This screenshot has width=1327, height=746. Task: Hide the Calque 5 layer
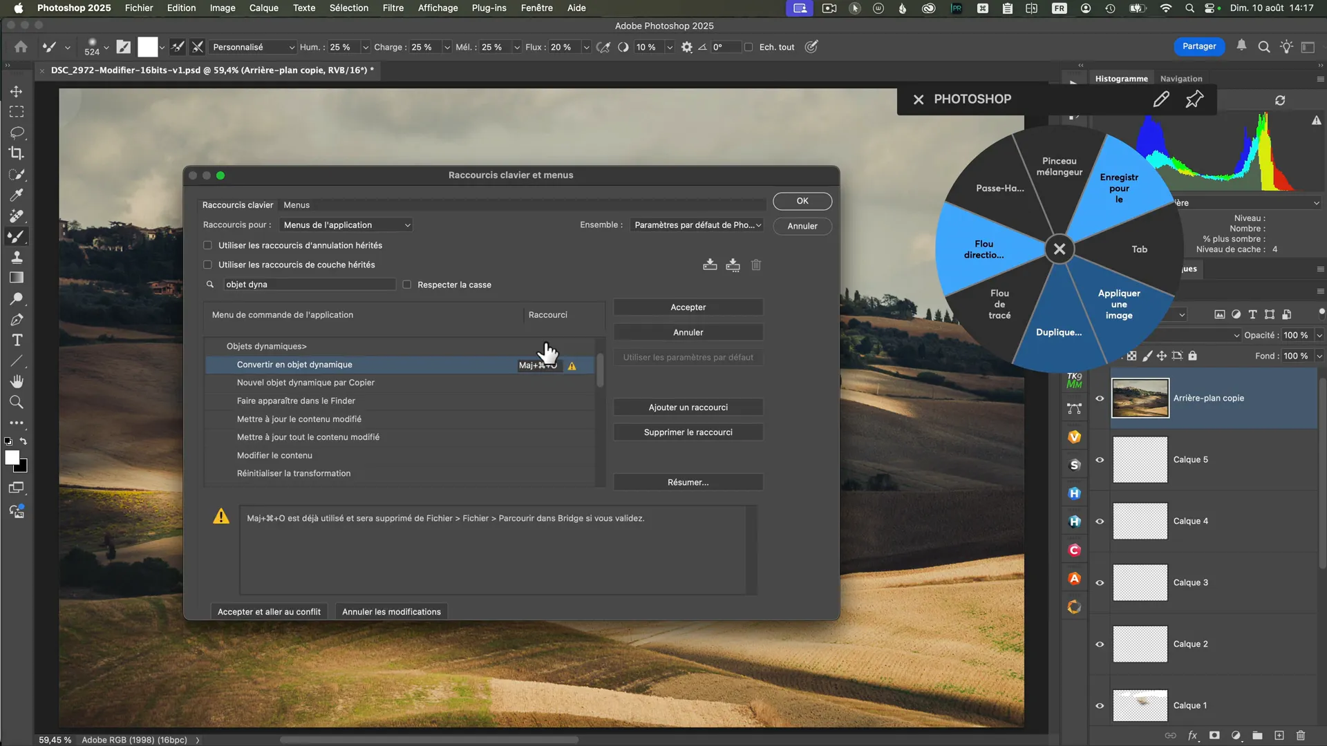click(1100, 459)
